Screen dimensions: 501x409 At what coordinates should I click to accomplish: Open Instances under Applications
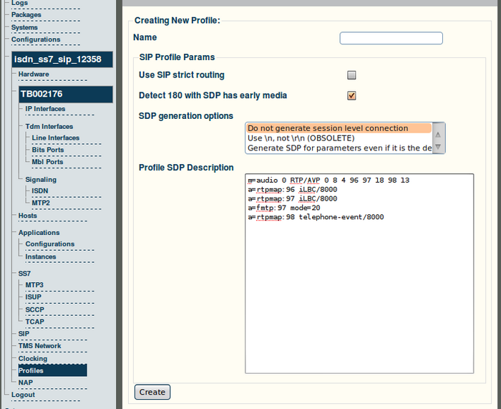(41, 256)
